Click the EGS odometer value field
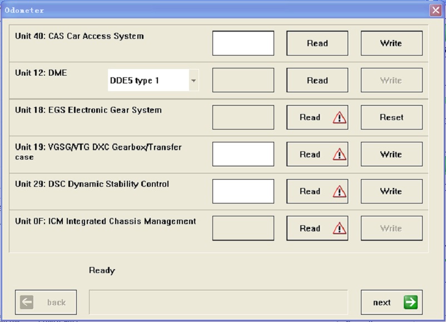This screenshot has width=446, height=322. [x=243, y=117]
